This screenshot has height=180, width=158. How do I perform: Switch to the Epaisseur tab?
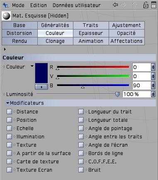tap(91, 33)
